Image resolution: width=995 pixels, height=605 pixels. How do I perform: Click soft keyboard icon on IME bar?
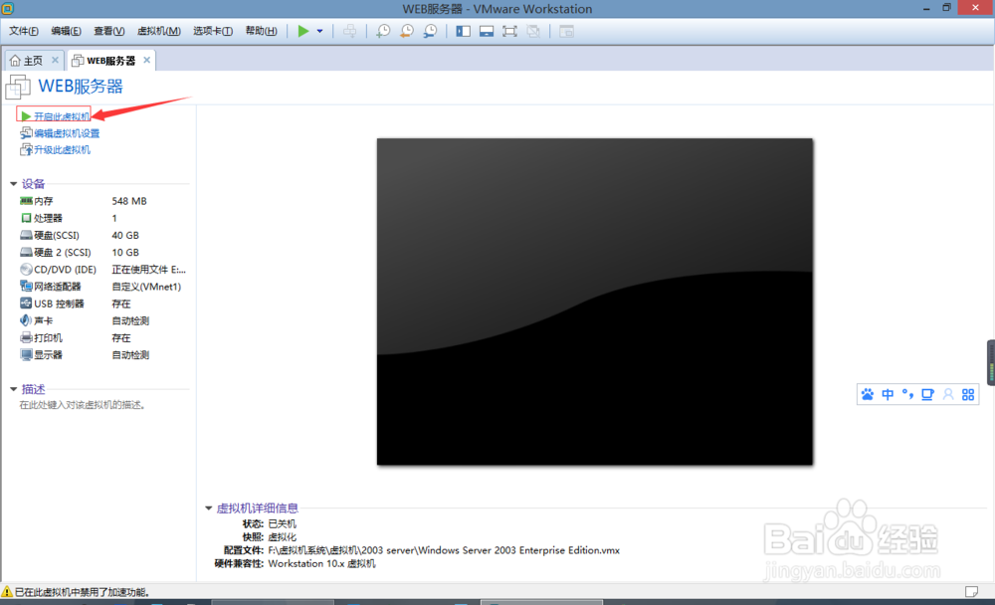click(x=927, y=395)
